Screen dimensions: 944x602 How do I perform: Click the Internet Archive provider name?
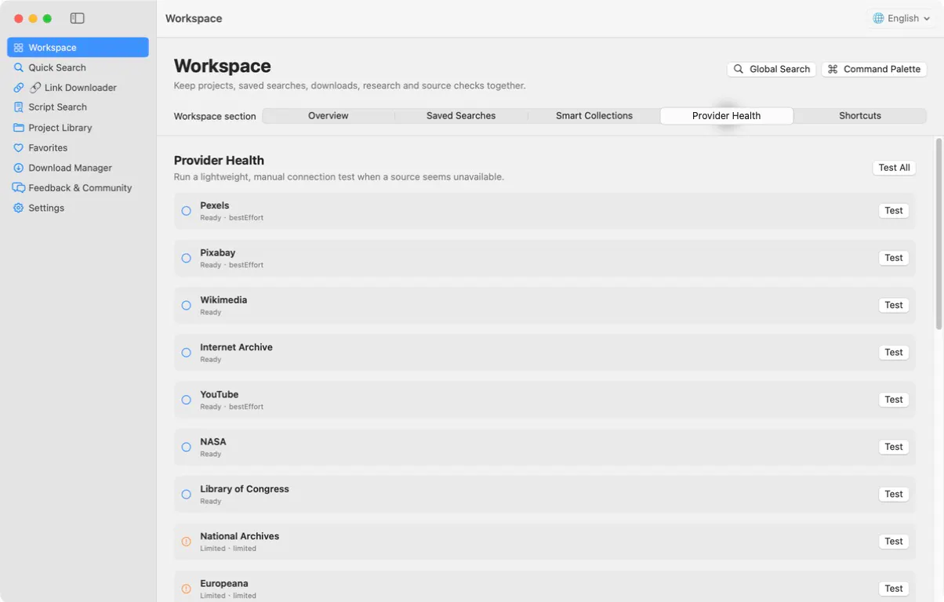[x=236, y=347]
